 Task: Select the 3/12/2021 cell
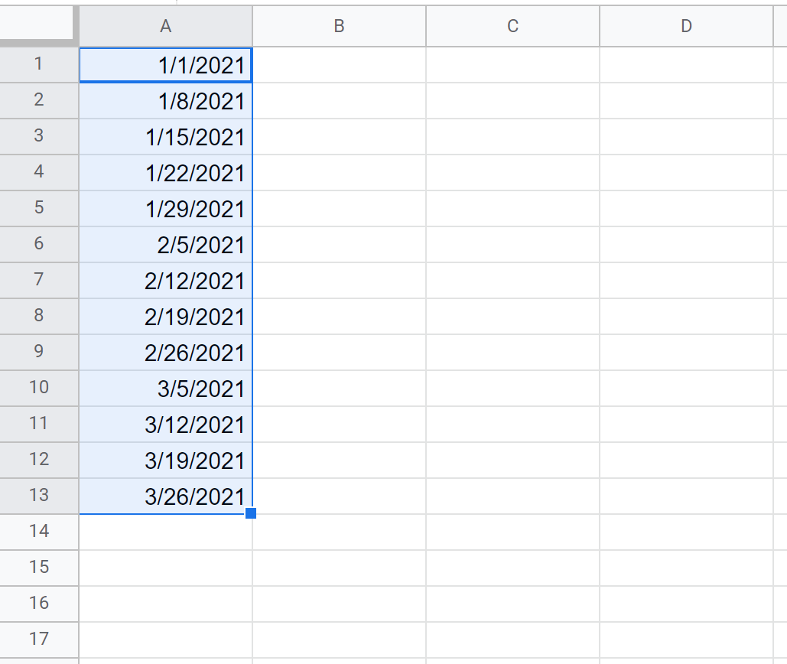tap(166, 425)
